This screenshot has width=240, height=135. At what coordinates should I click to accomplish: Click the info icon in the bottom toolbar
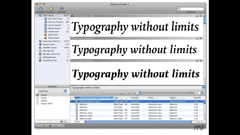click(x=56, y=126)
